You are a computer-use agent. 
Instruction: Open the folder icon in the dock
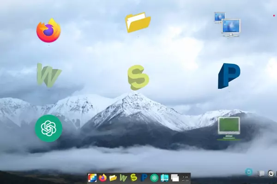coord(113,178)
